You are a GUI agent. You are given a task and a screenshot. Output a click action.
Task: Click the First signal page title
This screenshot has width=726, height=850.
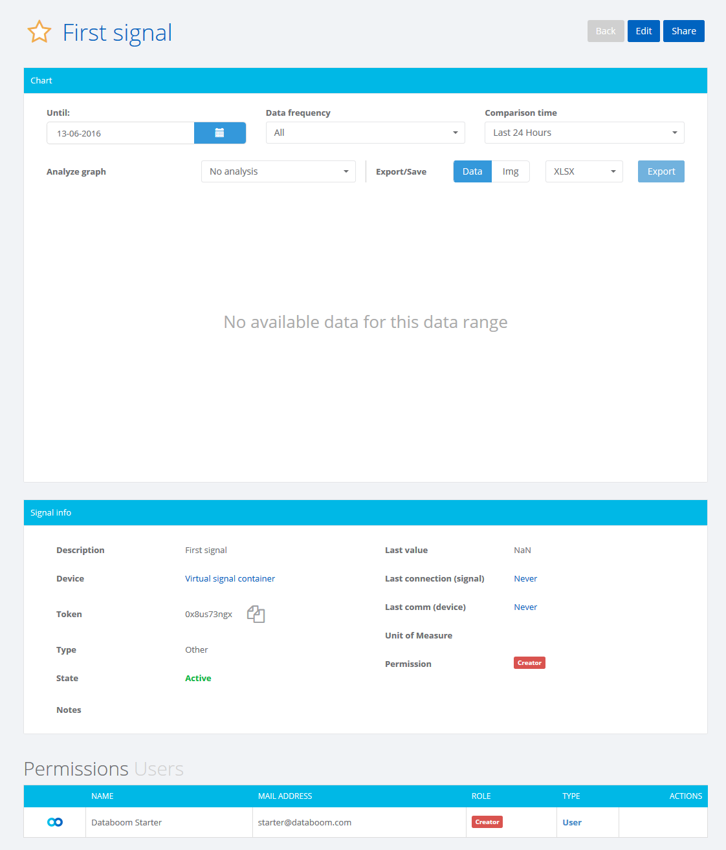click(117, 32)
